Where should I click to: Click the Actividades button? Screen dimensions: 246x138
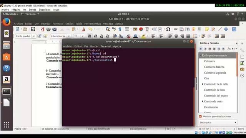10,14
